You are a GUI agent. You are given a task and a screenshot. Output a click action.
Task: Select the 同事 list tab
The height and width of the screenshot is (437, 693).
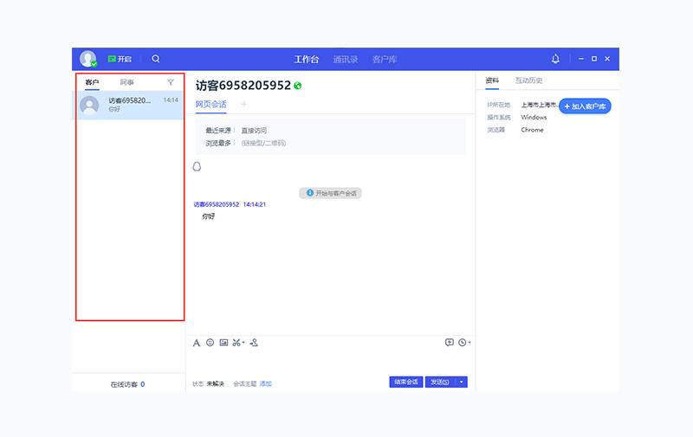[x=126, y=82]
